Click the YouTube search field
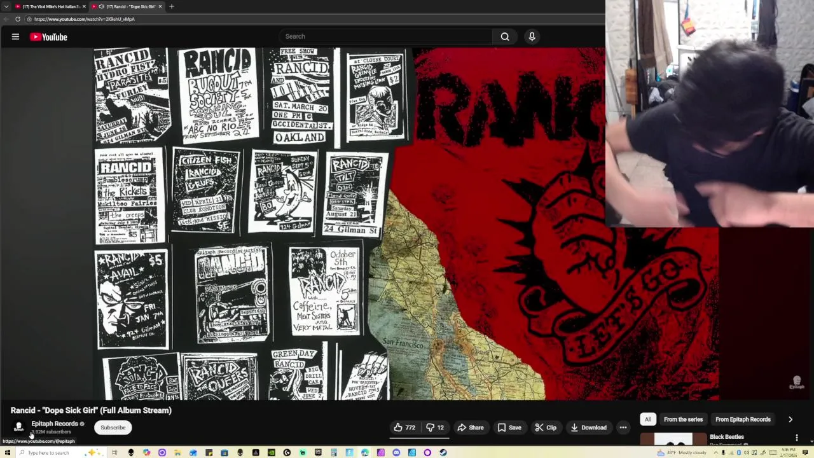The height and width of the screenshot is (458, 814). pos(385,36)
